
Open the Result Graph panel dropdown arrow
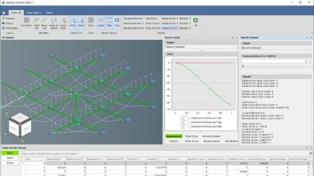[x=232, y=38]
